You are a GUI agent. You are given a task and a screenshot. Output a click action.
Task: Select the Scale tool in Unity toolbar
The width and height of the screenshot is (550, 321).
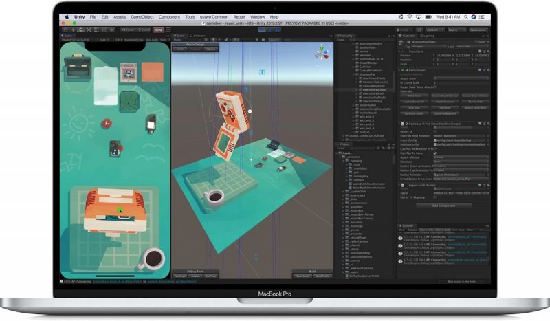(x=89, y=30)
